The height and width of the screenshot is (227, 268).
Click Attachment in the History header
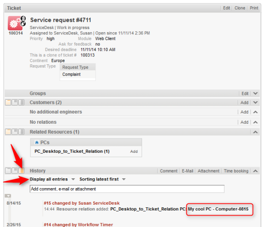click(209, 171)
